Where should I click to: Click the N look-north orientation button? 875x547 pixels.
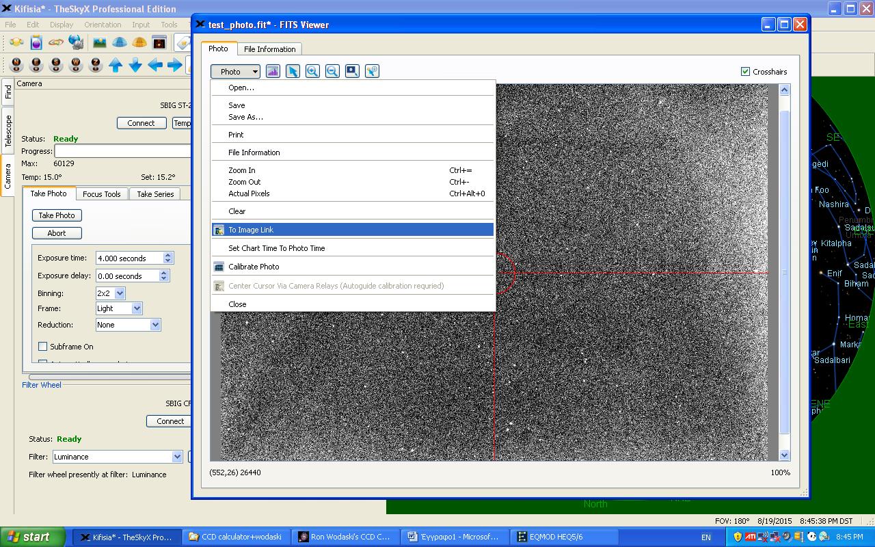point(16,65)
